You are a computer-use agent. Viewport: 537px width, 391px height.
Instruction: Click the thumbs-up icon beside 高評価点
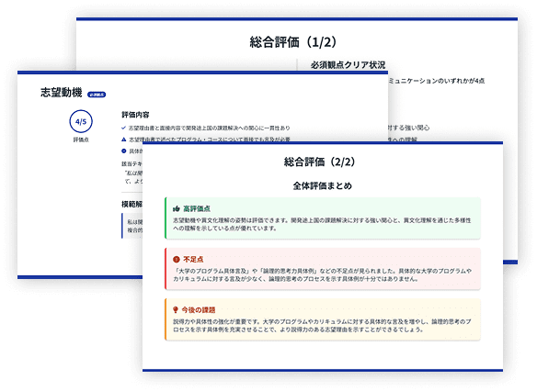tap(176, 208)
